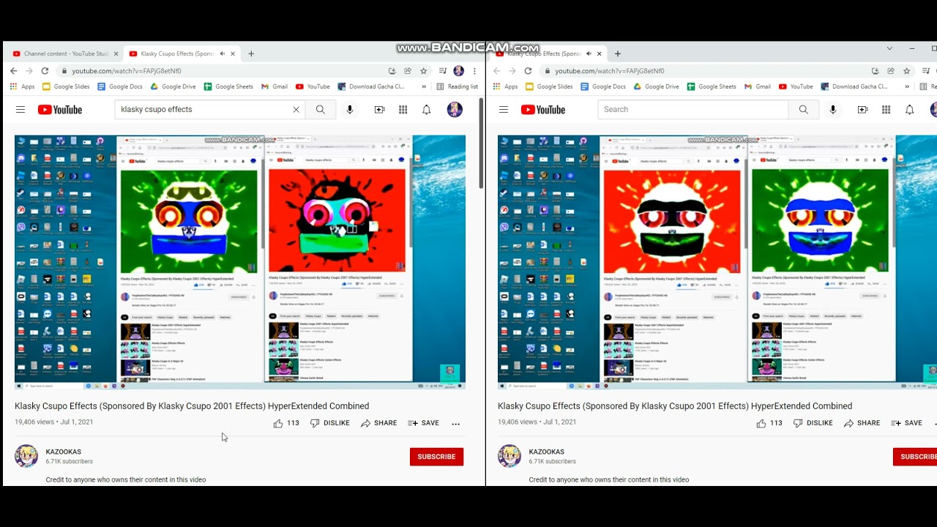Click SUBSCRIBE button in the left window

[x=436, y=457]
